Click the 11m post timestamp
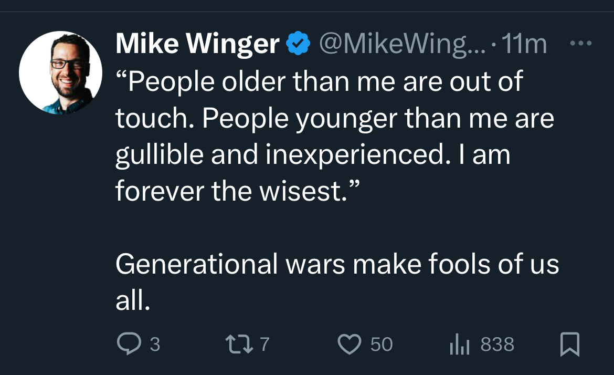The width and height of the screenshot is (614, 375). [x=525, y=44]
